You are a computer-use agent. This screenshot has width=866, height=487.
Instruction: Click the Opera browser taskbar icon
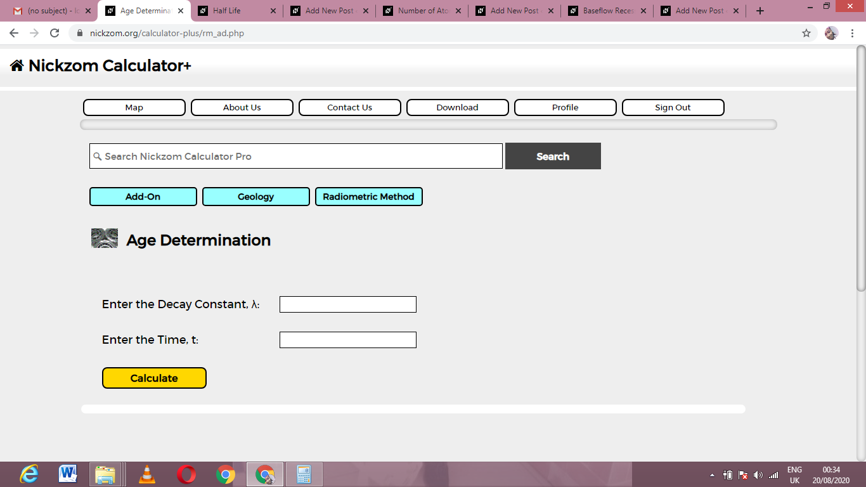[186, 474]
